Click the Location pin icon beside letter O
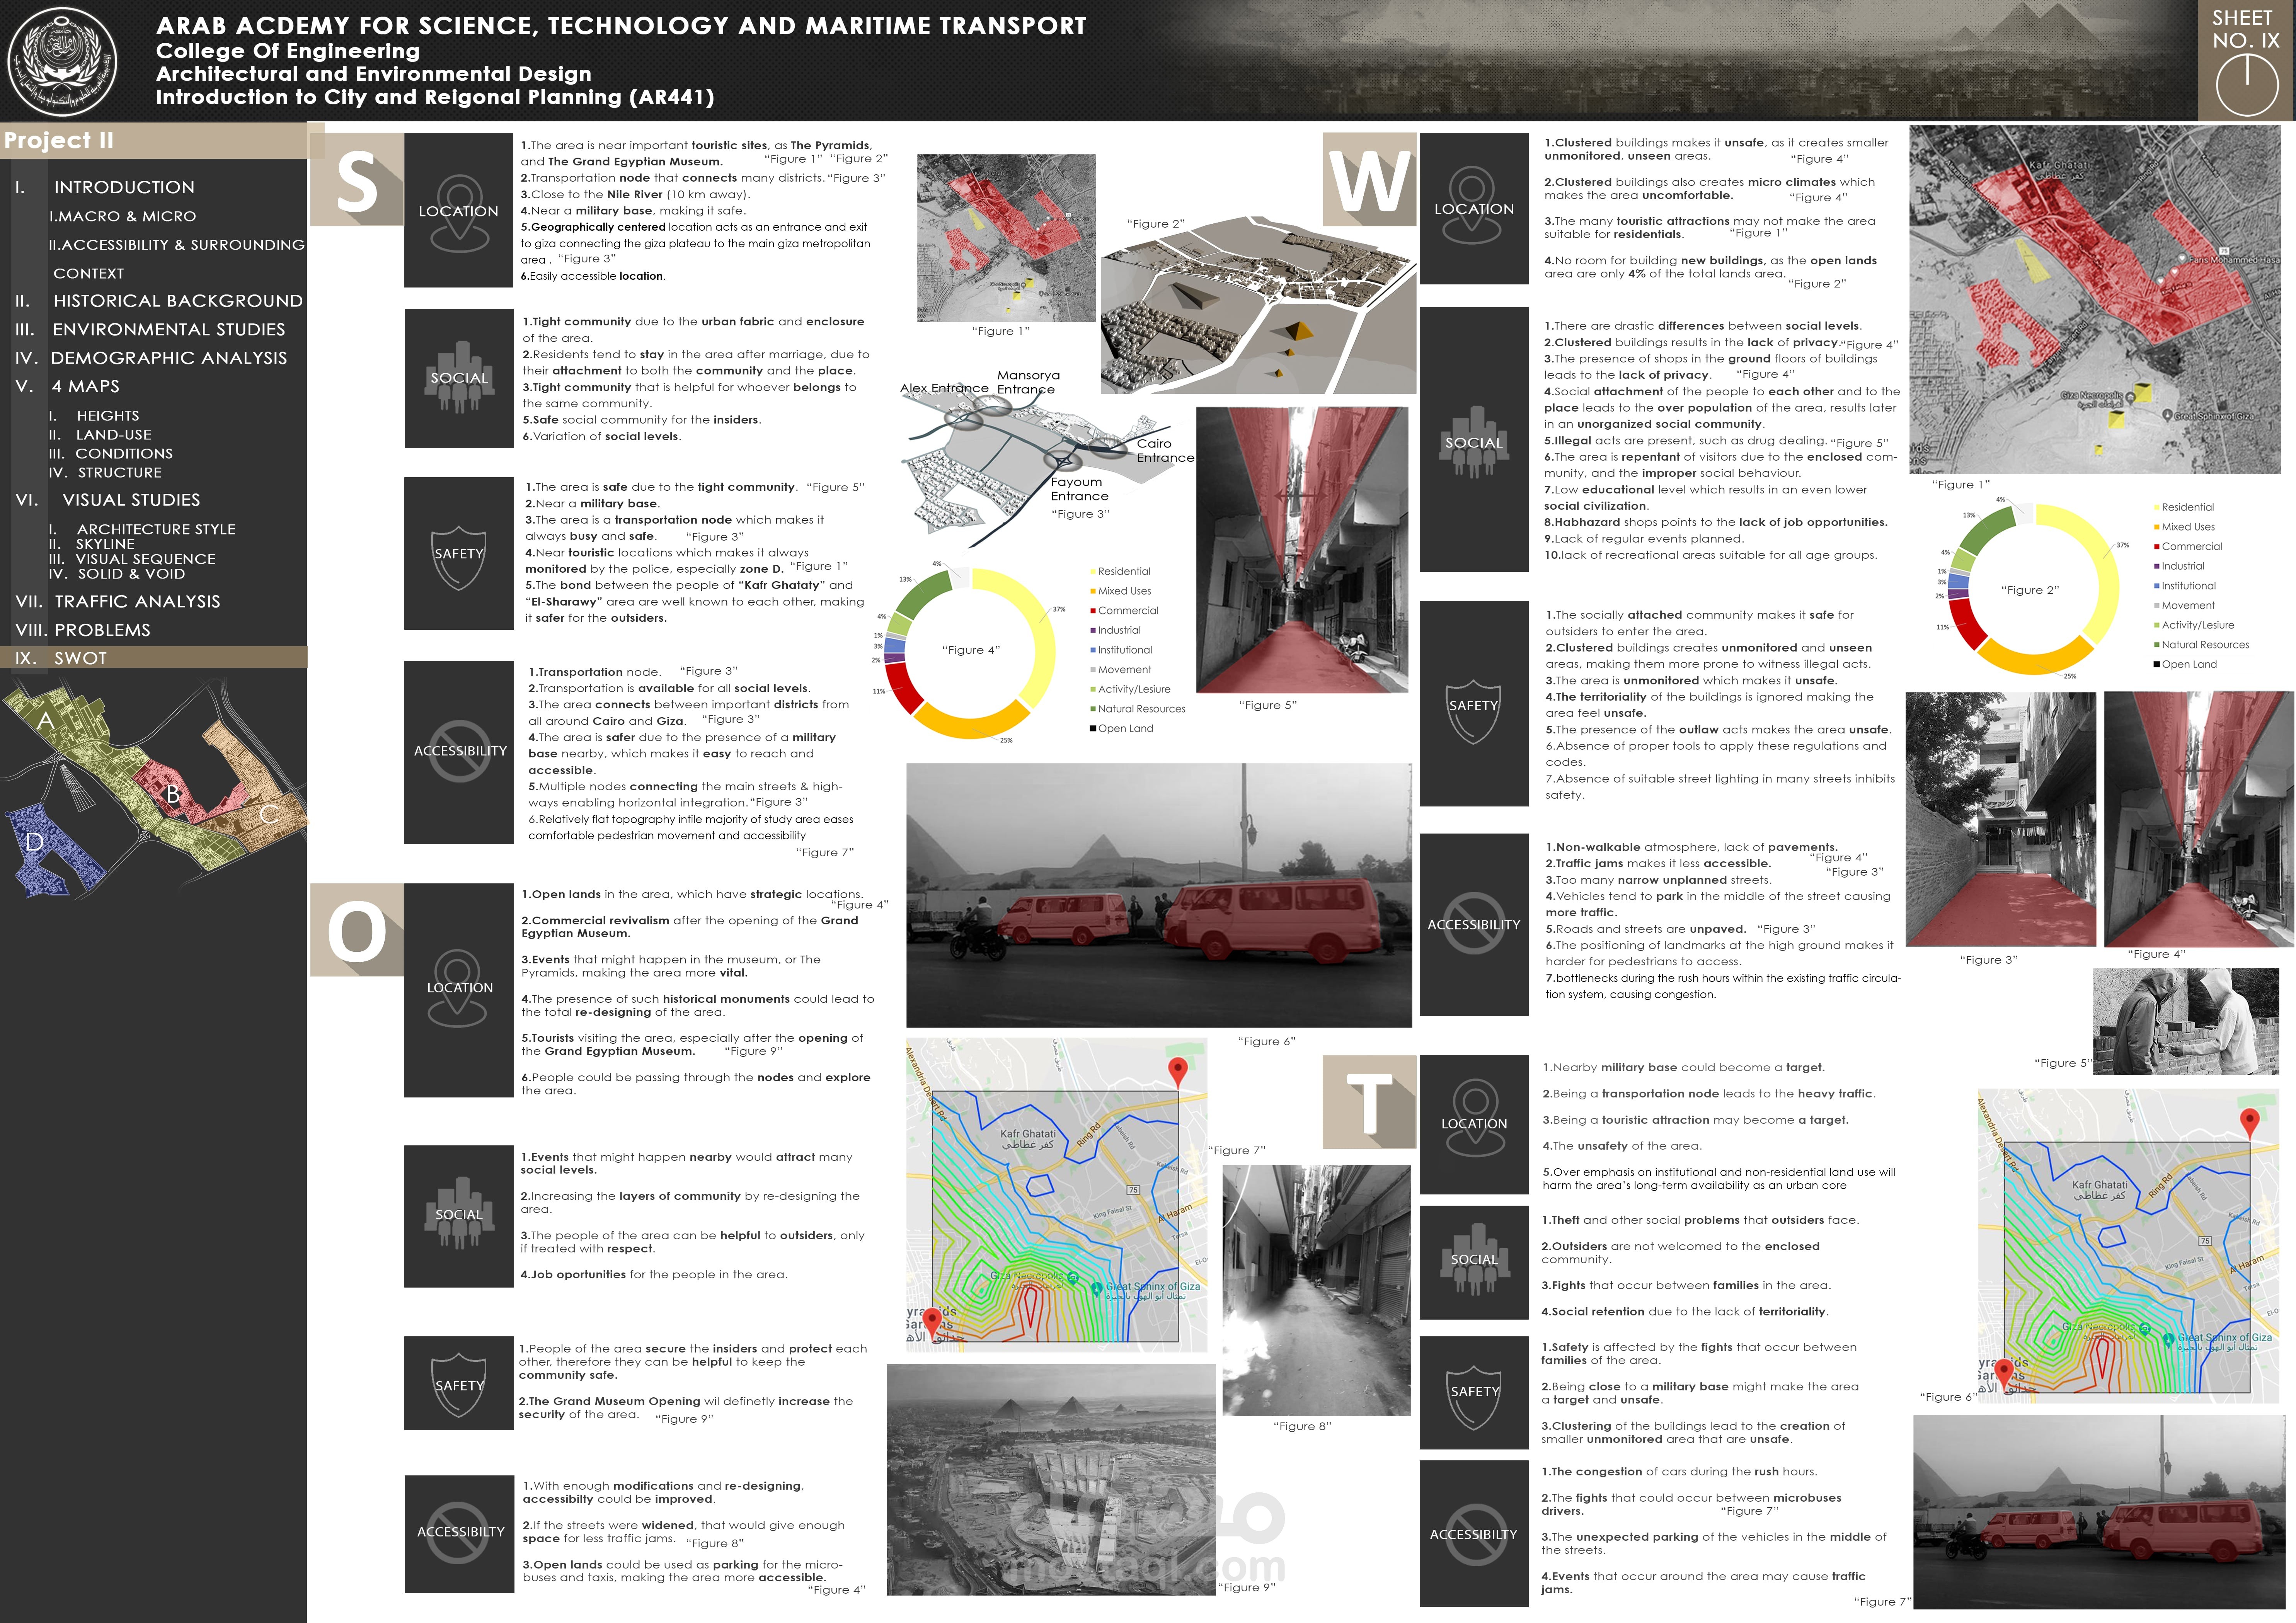Screen dimensions: 2296x1623 tap(459, 988)
